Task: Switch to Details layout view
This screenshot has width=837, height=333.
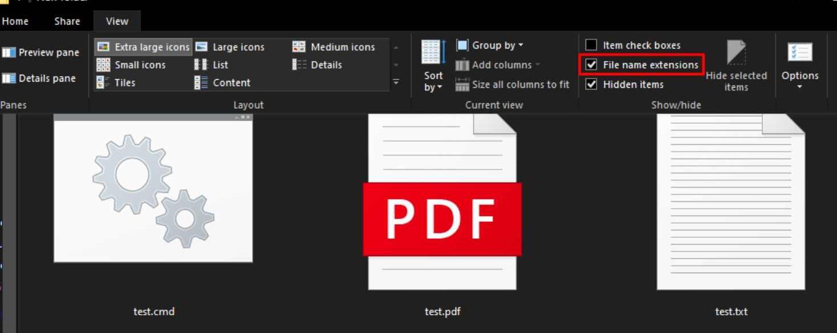Action: click(x=318, y=65)
